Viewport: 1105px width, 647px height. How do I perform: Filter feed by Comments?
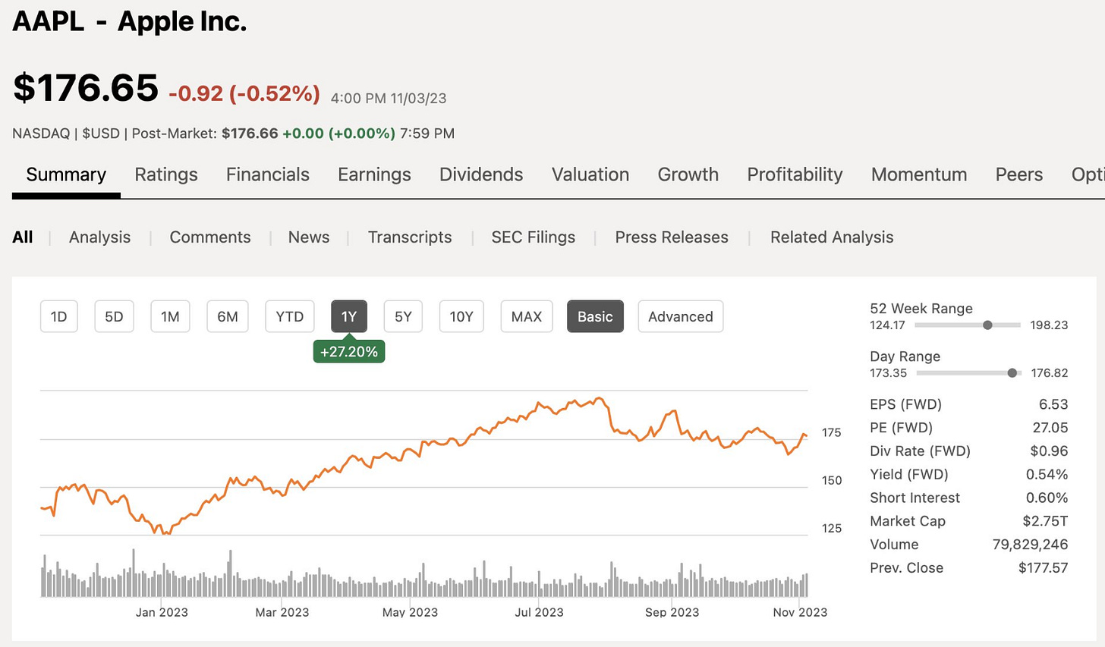(210, 237)
